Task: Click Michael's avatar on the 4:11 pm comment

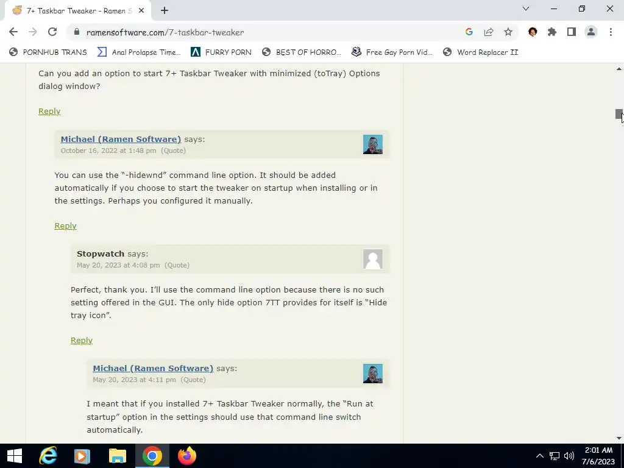Action: (373, 374)
